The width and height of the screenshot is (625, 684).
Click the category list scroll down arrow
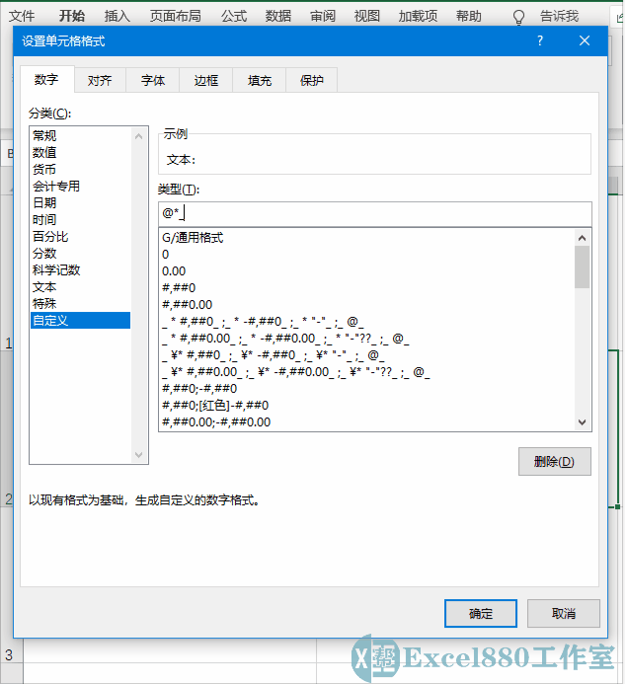(x=139, y=455)
